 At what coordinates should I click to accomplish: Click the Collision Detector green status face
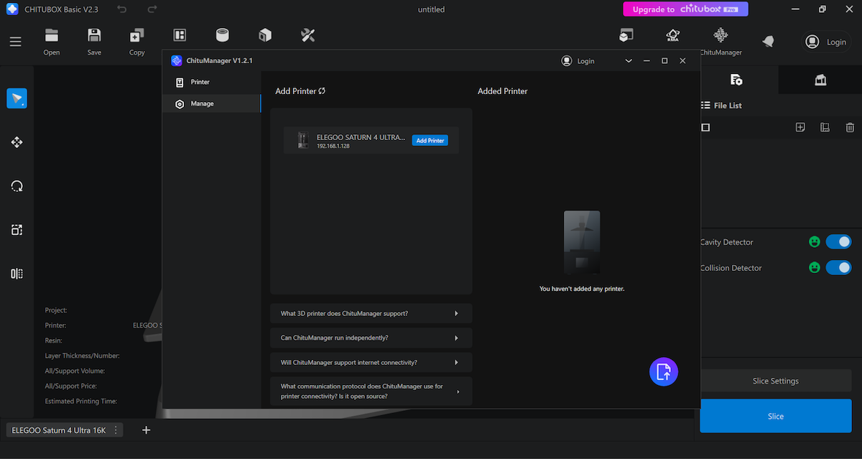pos(815,267)
